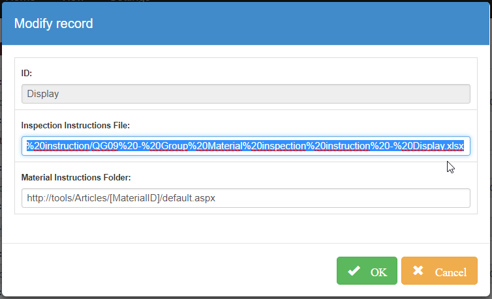
Task: Click the "ID:" field label
Action: tap(27, 73)
